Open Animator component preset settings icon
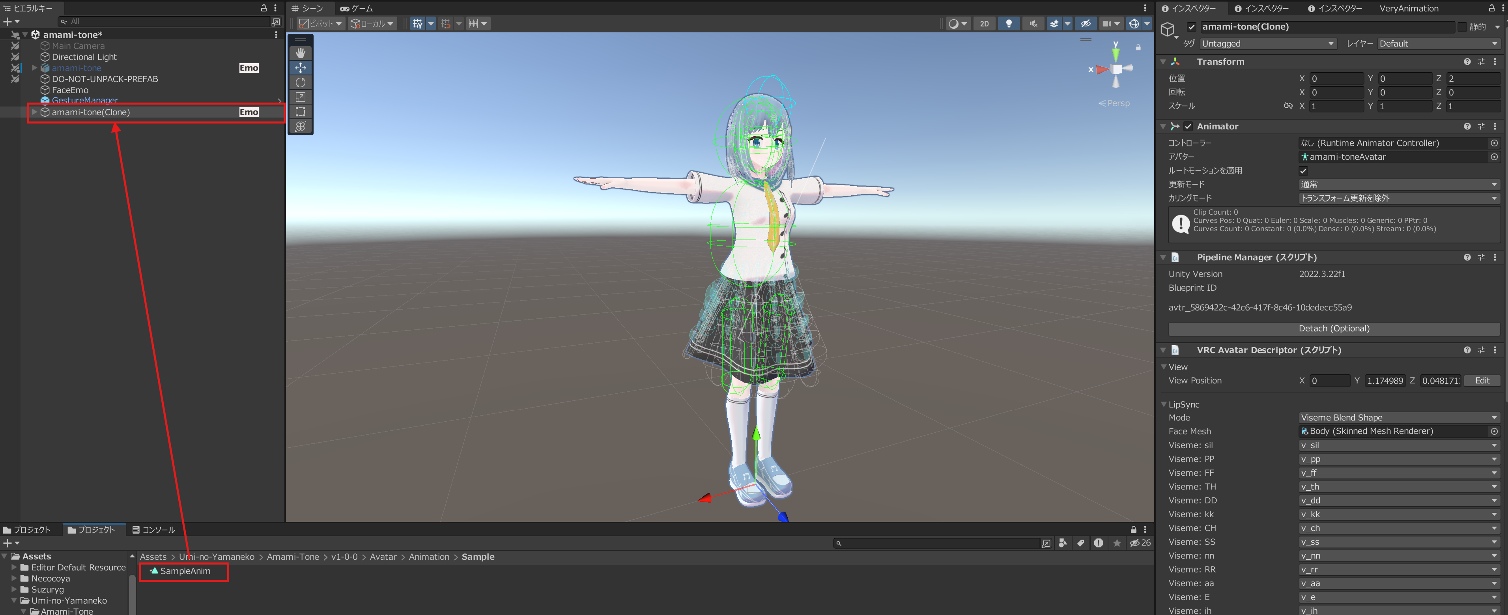The height and width of the screenshot is (615, 1508). click(x=1481, y=127)
